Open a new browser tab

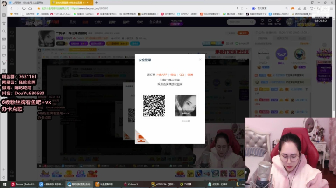97,3
